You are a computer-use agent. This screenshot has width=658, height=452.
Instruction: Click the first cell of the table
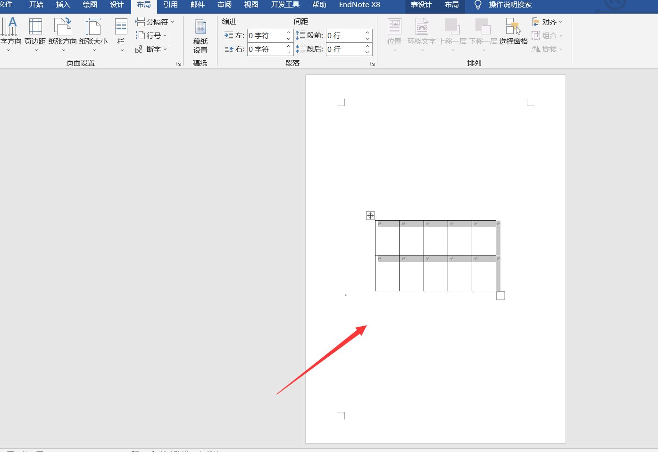click(x=387, y=238)
